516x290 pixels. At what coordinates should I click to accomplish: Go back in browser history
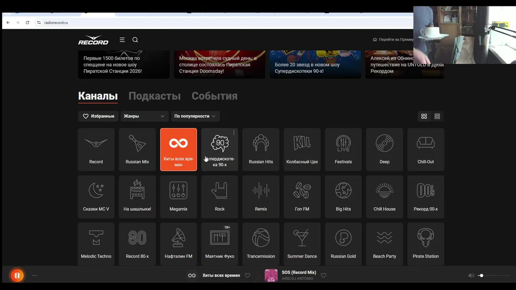pos(8,23)
